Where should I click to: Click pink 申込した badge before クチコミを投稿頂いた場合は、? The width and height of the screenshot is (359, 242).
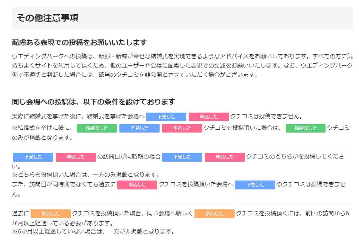(x=182, y=128)
